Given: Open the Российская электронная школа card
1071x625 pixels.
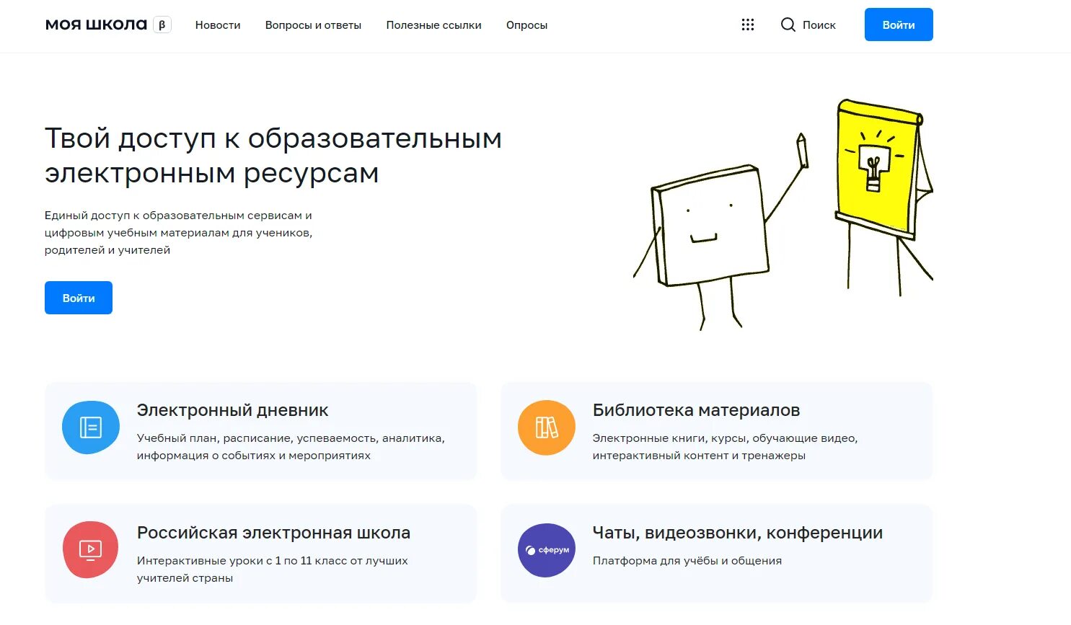Looking at the screenshot, I should 261,553.
